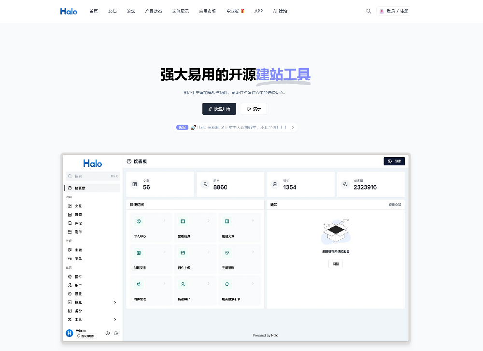The image size is (483, 351).
Task: Click the 查看站点 view site icon
Action: [x=183, y=221]
